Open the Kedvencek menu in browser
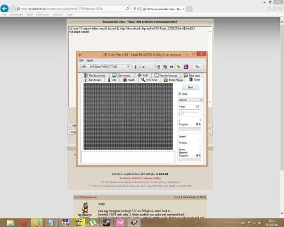284x227 pixels. [43, 15]
